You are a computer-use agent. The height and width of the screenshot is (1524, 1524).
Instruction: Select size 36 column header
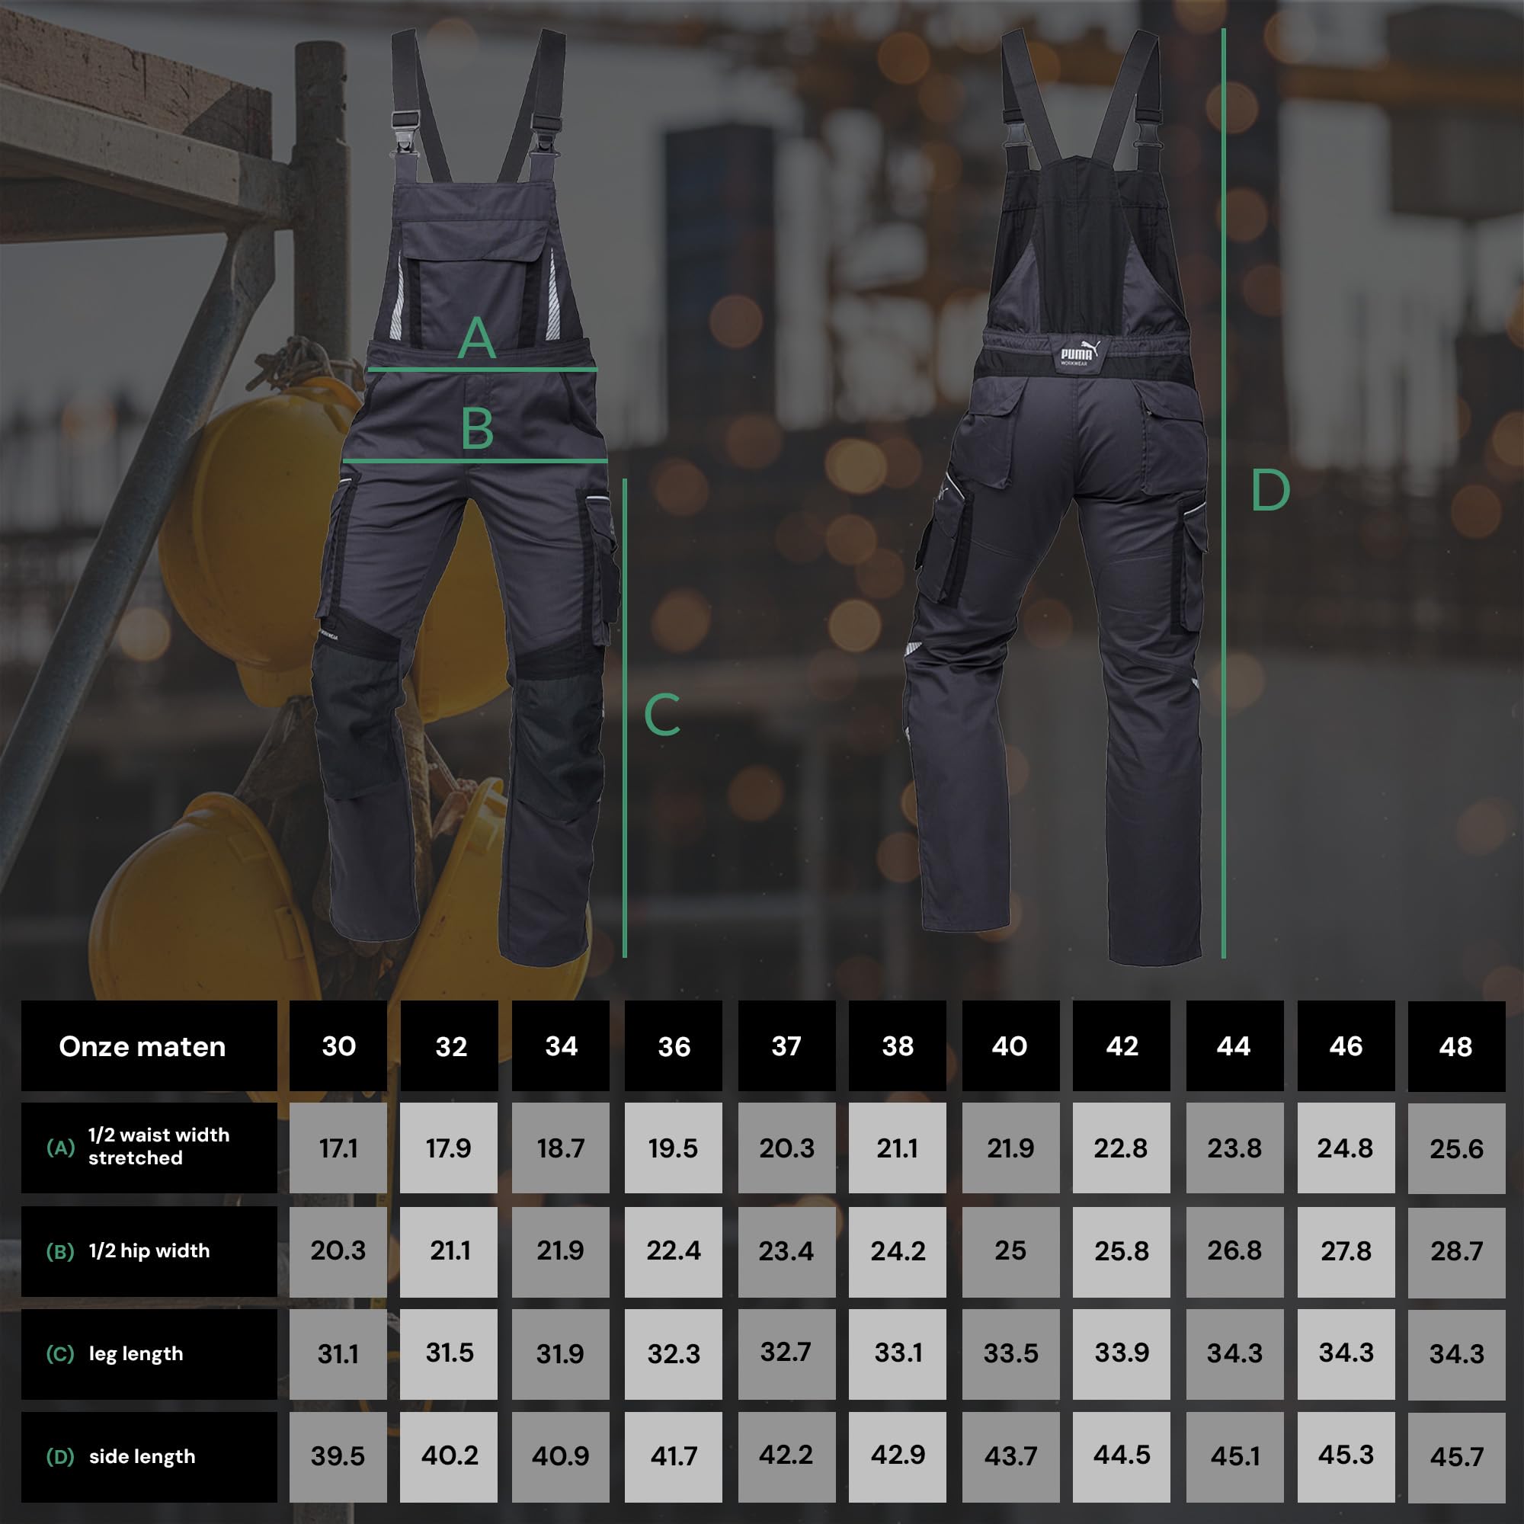click(674, 1046)
